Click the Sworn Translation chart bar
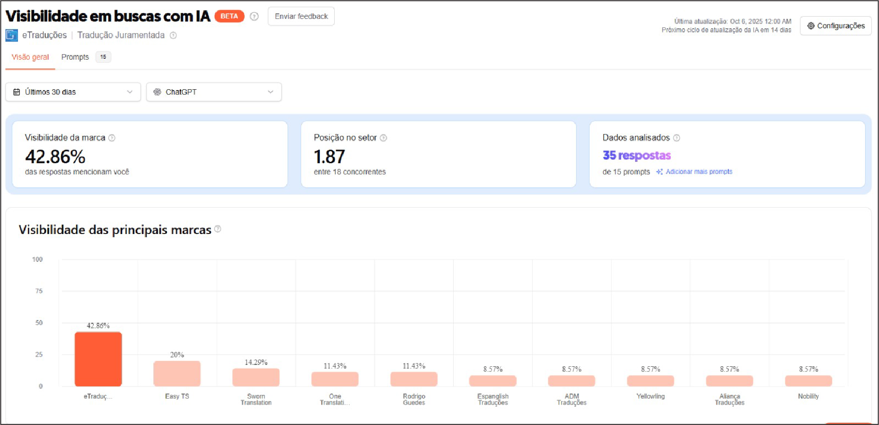The width and height of the screenshot is (879, 425). (x=256, y=377)
